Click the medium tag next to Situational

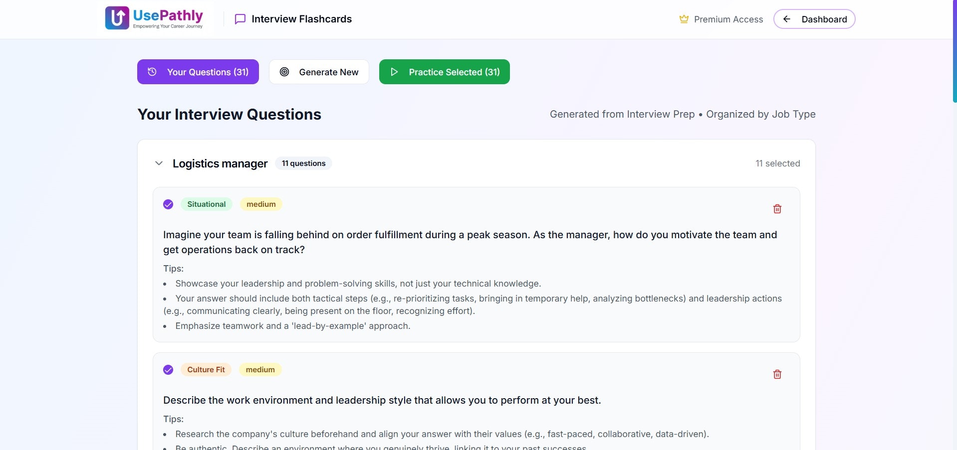coord(261,204)
